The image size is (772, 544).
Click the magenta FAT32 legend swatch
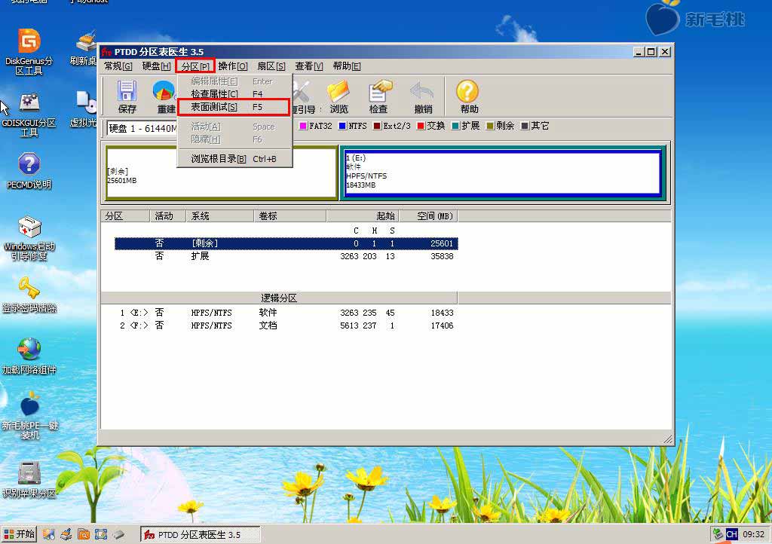pyautogui.click(x=303, y=126)
